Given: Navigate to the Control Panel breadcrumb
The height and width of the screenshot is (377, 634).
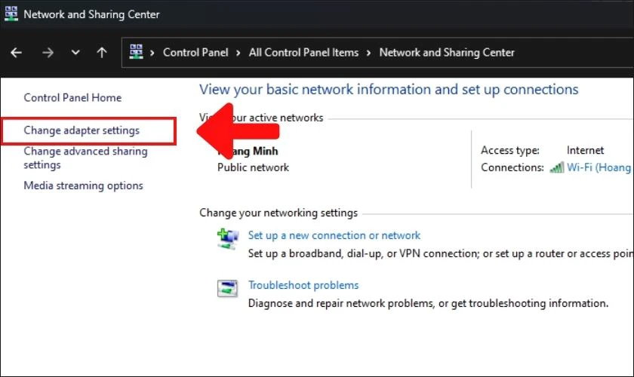Looking at the screenshot, I should coord(195,53).
